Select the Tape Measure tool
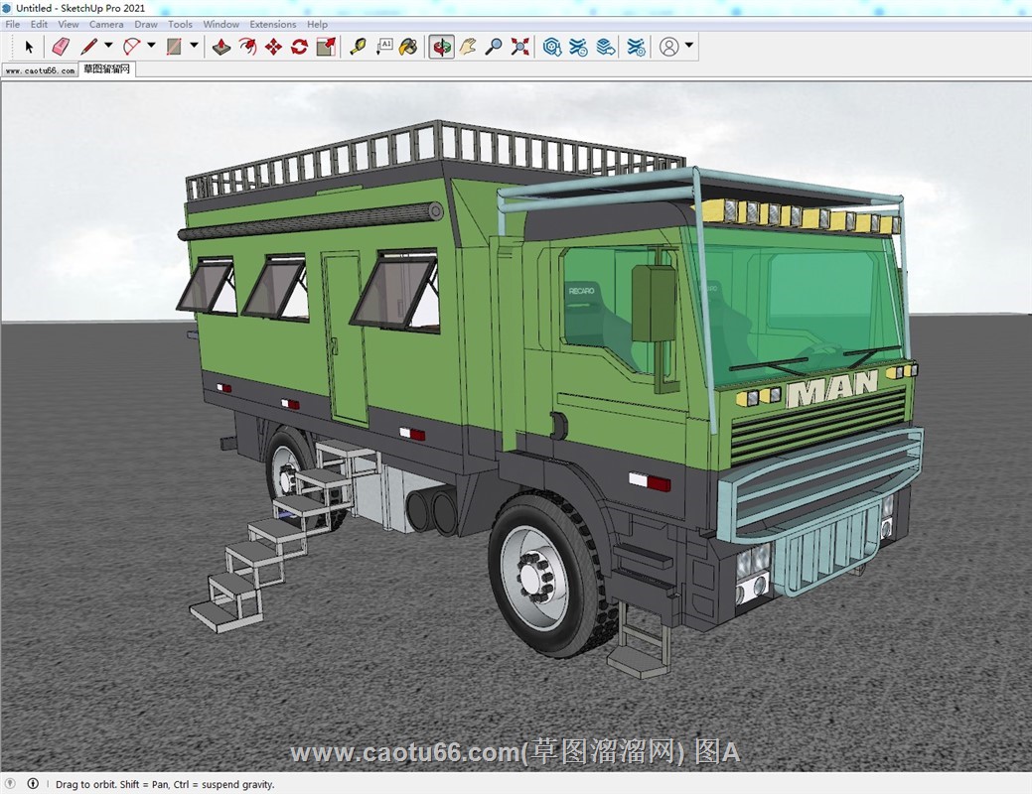The image size is (1032, 794). [358, 47]
